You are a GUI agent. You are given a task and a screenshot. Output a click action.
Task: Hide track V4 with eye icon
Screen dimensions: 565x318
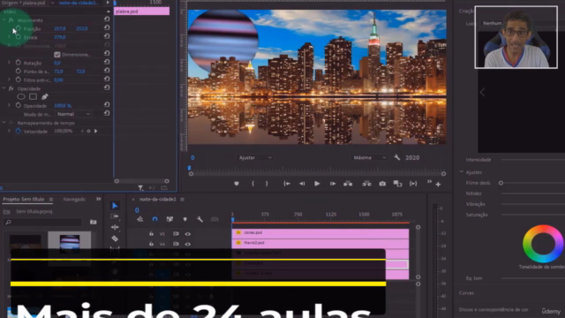[188, 244]
